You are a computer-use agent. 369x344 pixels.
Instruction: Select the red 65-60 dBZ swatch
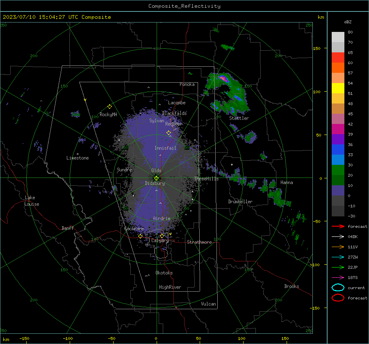click(x=338, y=58)
